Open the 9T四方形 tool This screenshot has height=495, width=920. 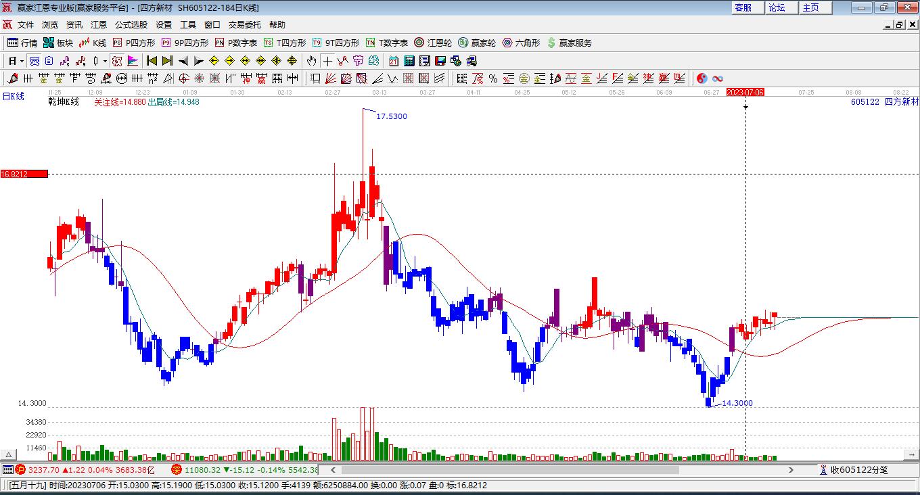(x=336, y=43)
